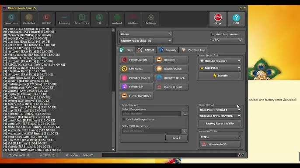The width and height of the screenshot is (300, 168).
Task: Click the userdata [RAW Data] log line
Action: (x=27, y=41)
